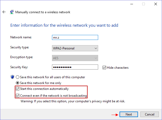Click the UAC shield icon

pyautogui.click(x=12, y=77)
